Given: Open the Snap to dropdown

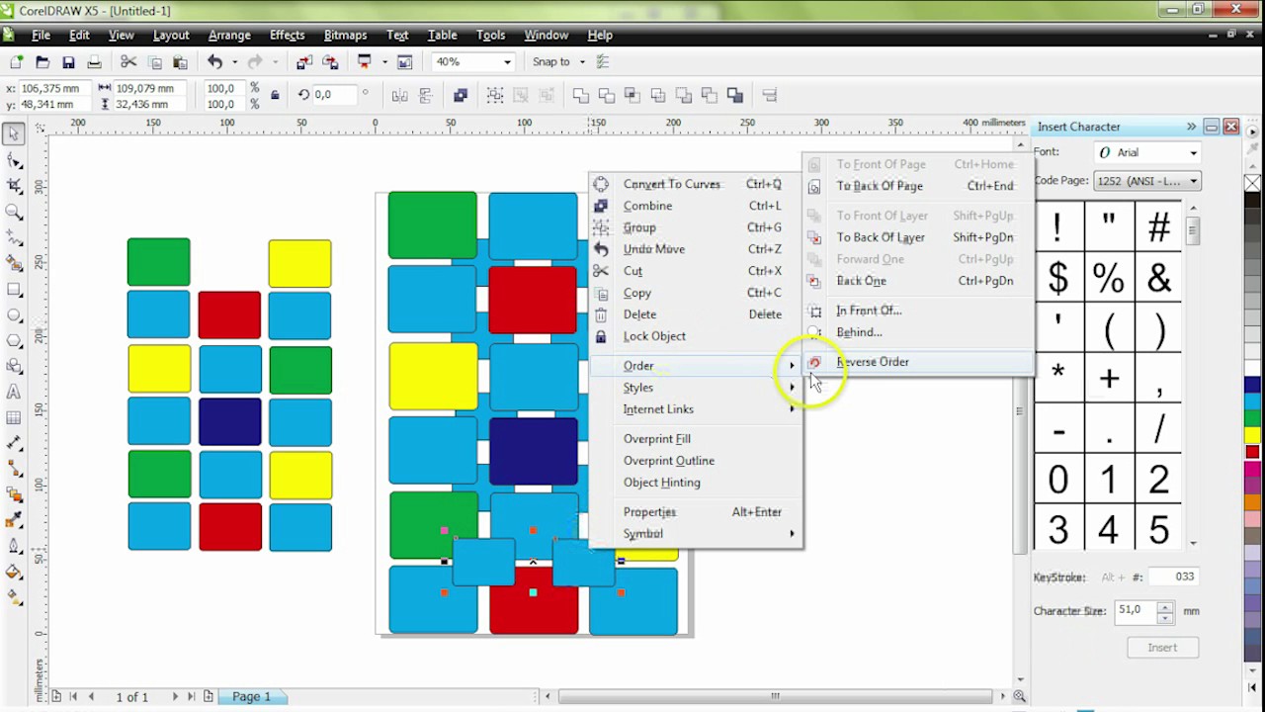Looking at the screenshot, I should (582, 62).
